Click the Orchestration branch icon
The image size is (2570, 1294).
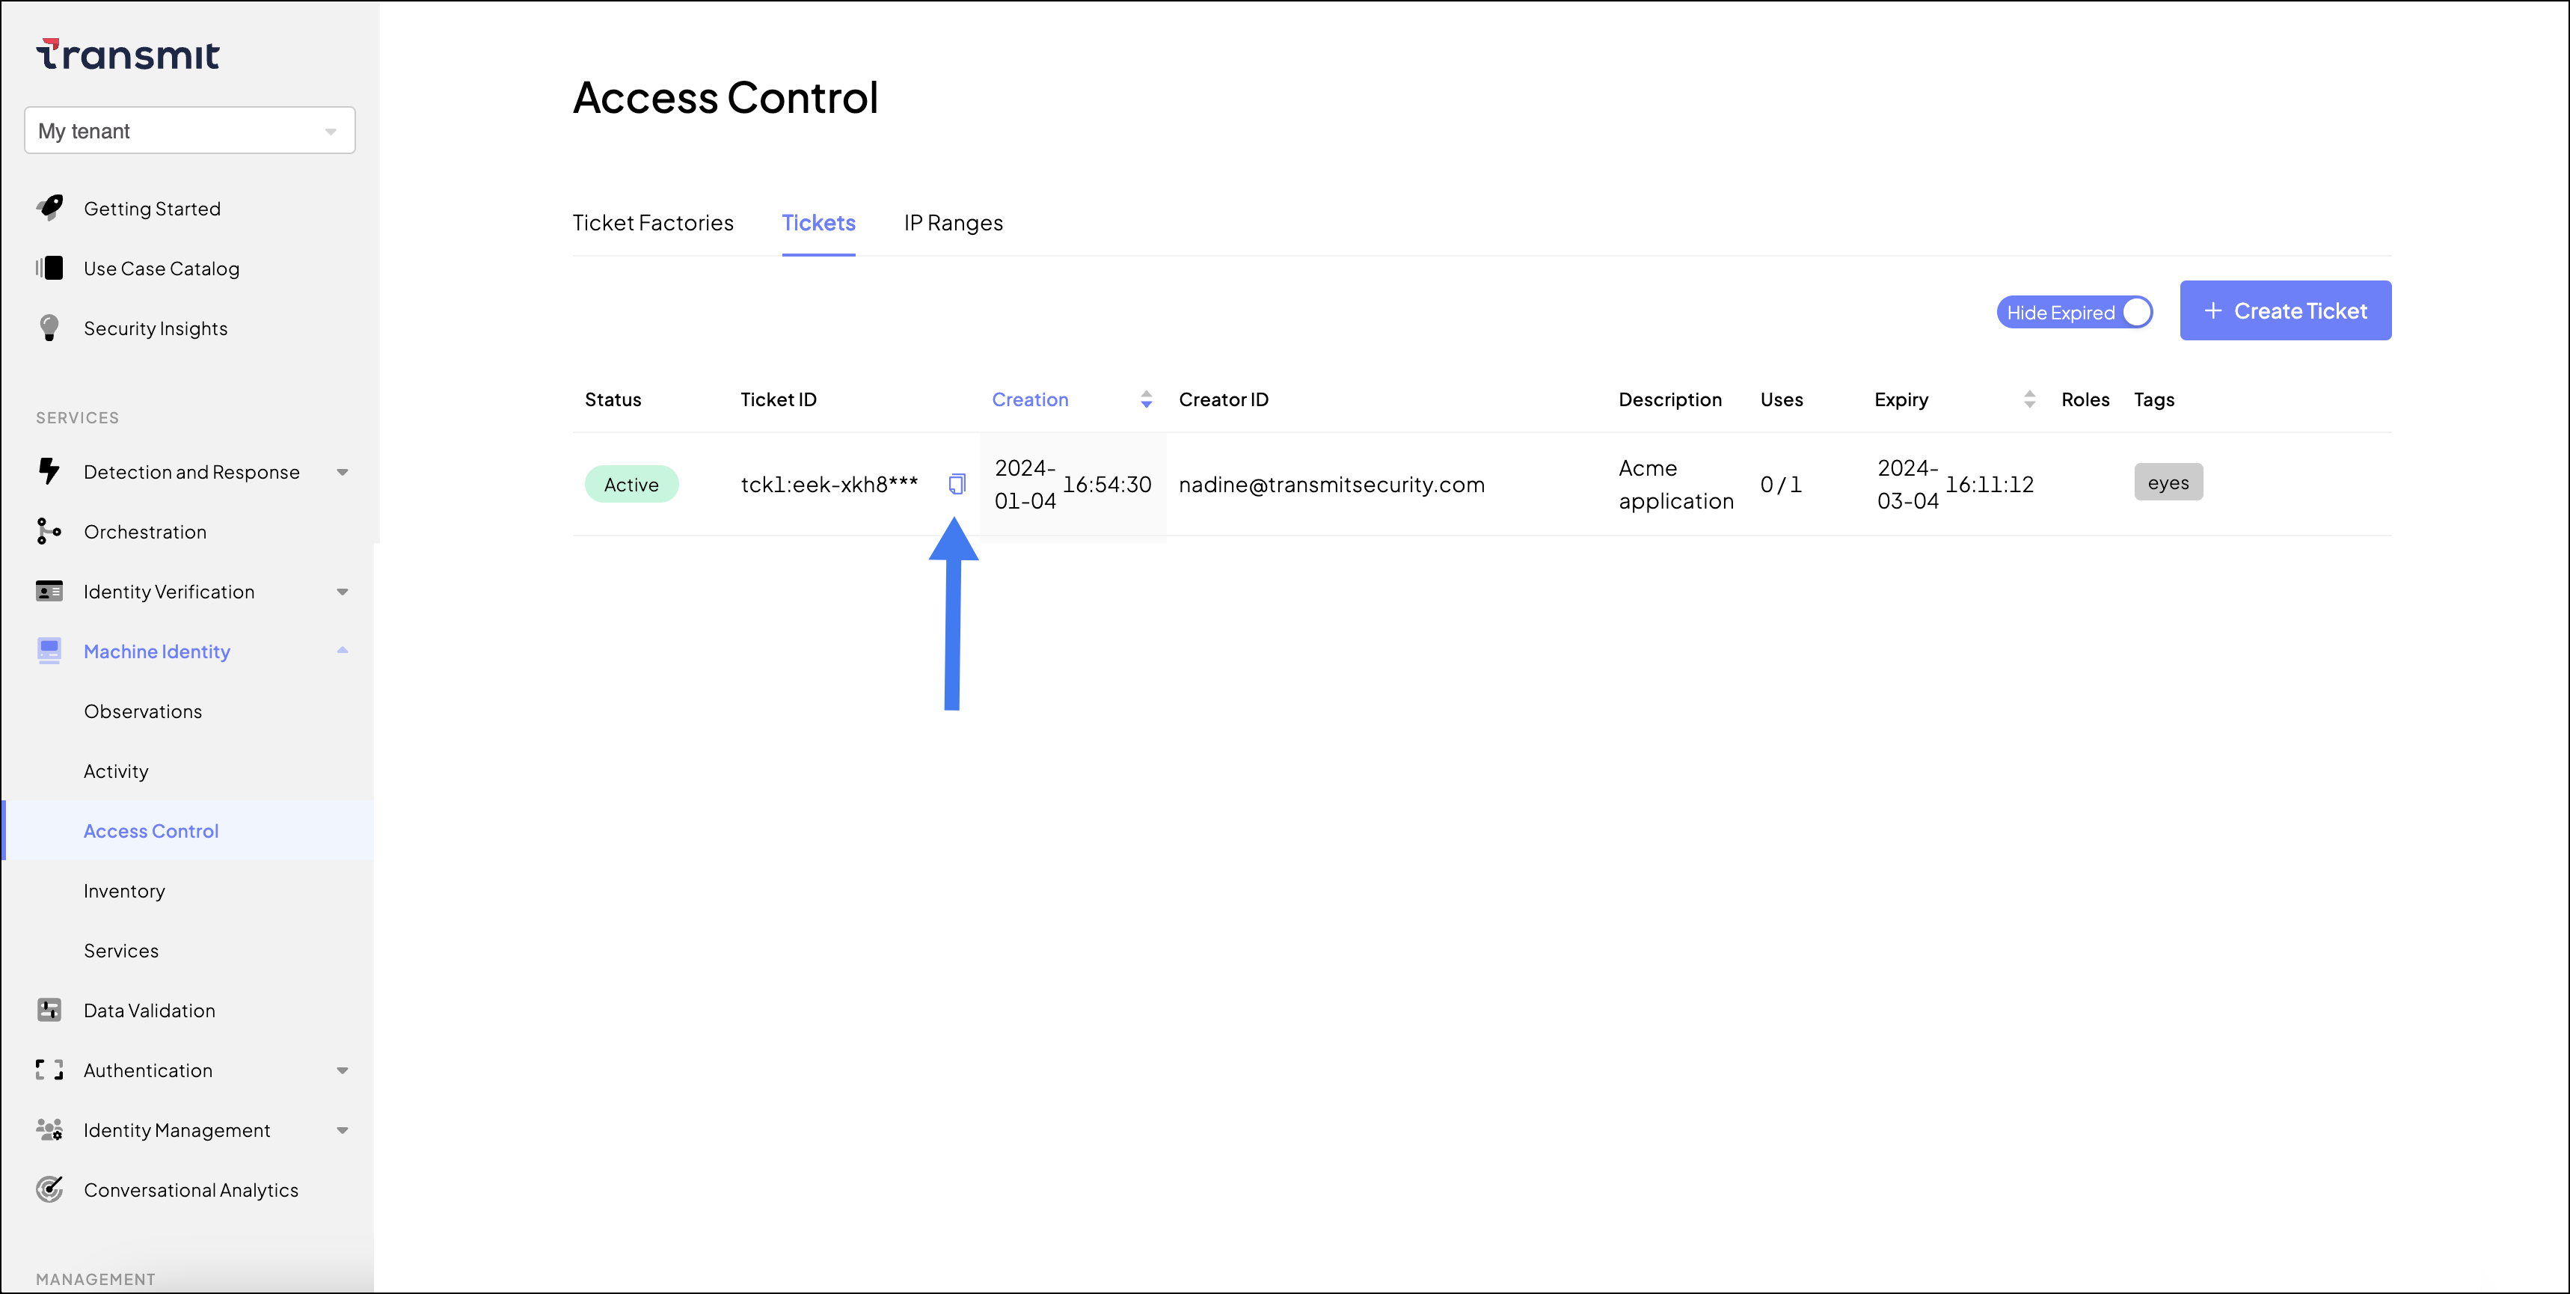[49, 532]
